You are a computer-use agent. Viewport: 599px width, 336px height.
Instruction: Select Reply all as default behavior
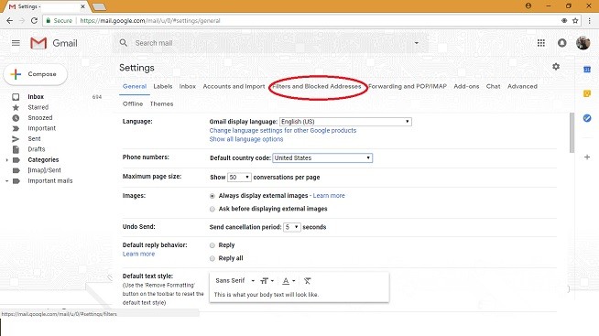click(x=212, y=258)
